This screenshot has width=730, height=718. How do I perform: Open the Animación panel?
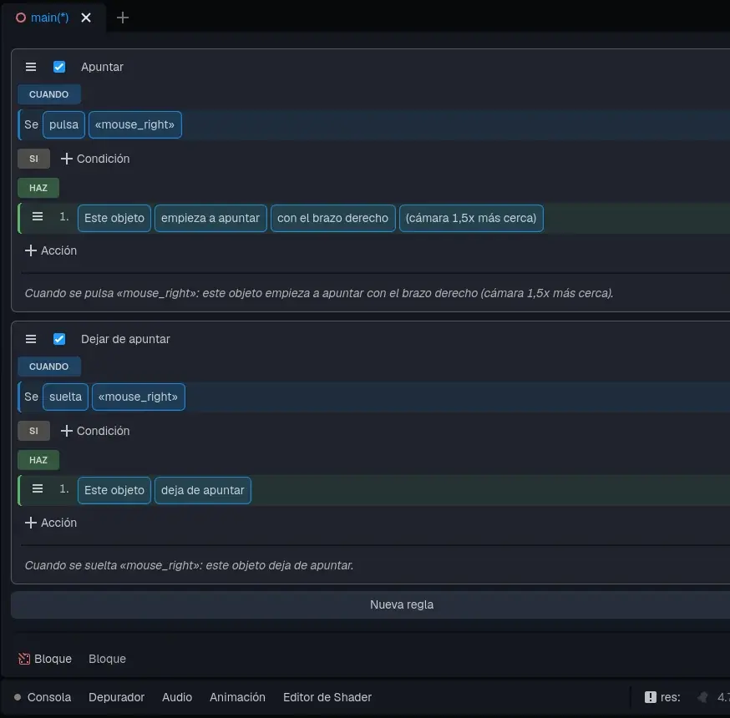tap(237, 697)
